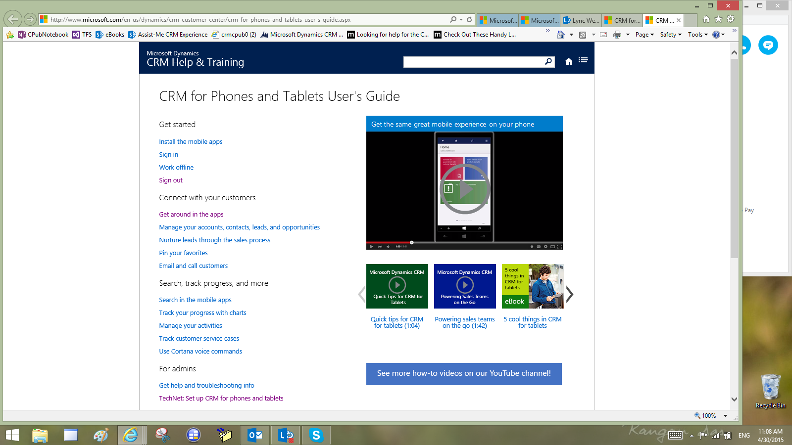Click the Watch Later clock icon on the video

532,246
